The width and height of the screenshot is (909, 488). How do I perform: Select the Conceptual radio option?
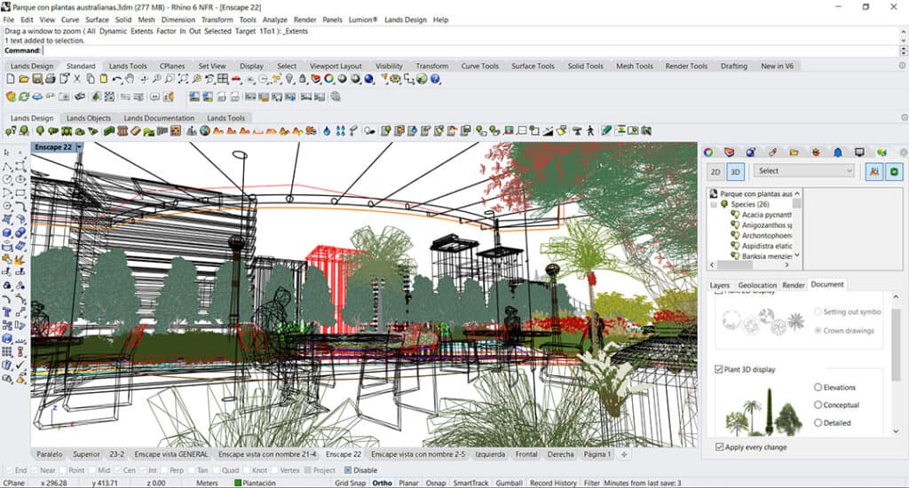tap(818, 405)
